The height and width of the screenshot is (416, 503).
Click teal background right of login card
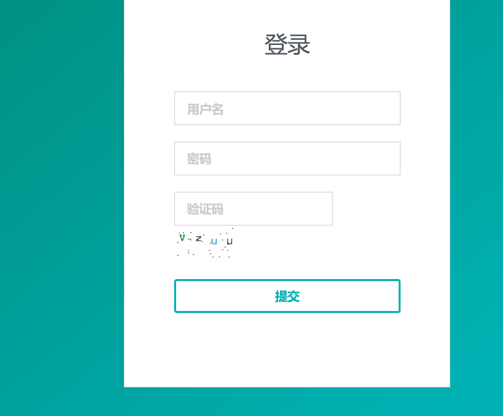(476, 192)
